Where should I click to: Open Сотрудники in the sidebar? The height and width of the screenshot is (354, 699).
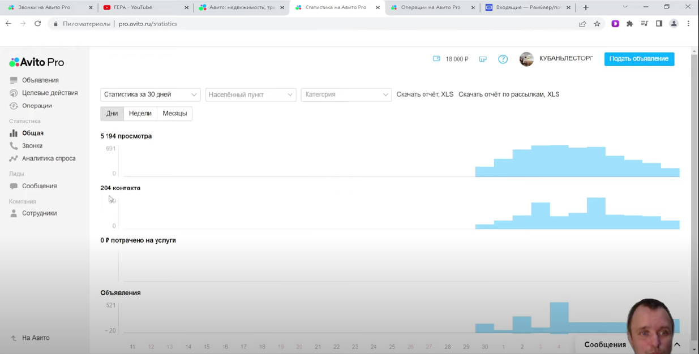coord(39,213)
